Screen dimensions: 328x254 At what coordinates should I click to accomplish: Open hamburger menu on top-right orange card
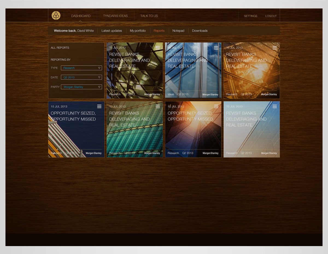click(275, 48)
